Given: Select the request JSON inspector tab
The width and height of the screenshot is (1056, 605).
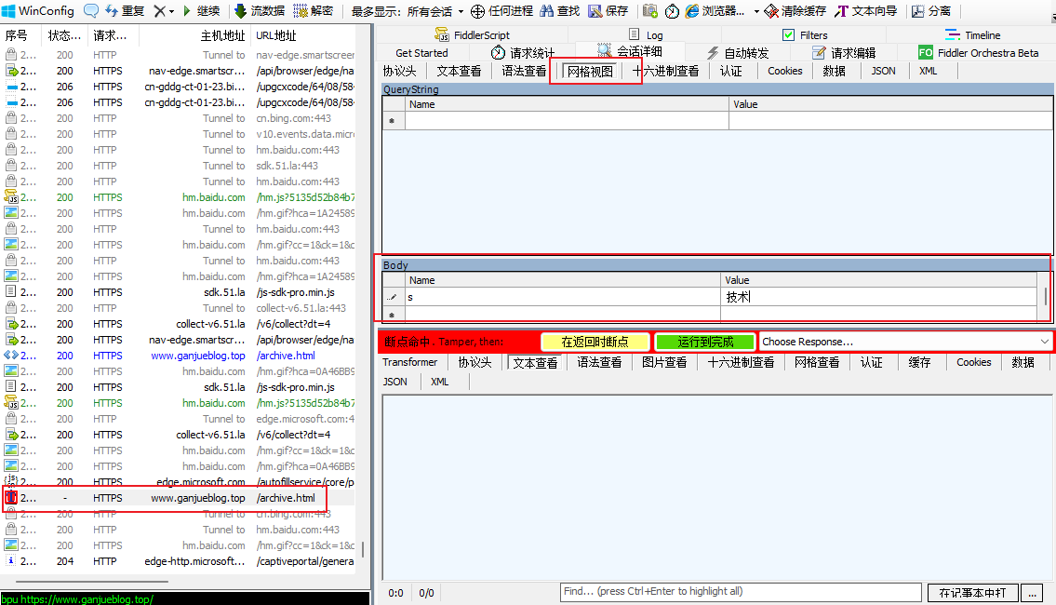Looking at the screenshot, I should tap(883, 71).
